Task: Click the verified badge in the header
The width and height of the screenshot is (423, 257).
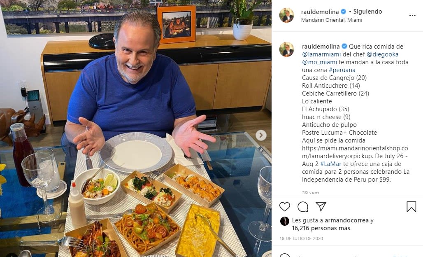Action: pyautogui.click(x=344, y=12)
